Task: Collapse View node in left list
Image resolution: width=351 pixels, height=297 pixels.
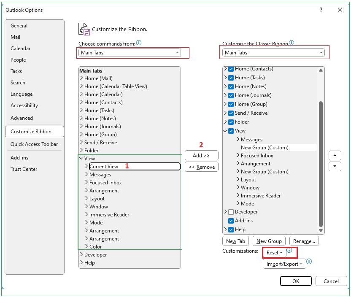Action: 81,158
